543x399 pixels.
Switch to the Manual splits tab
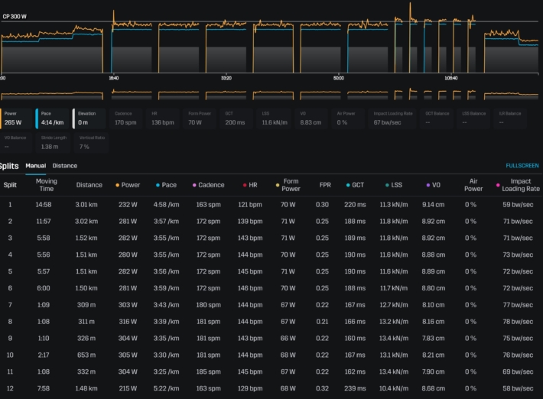36,165
